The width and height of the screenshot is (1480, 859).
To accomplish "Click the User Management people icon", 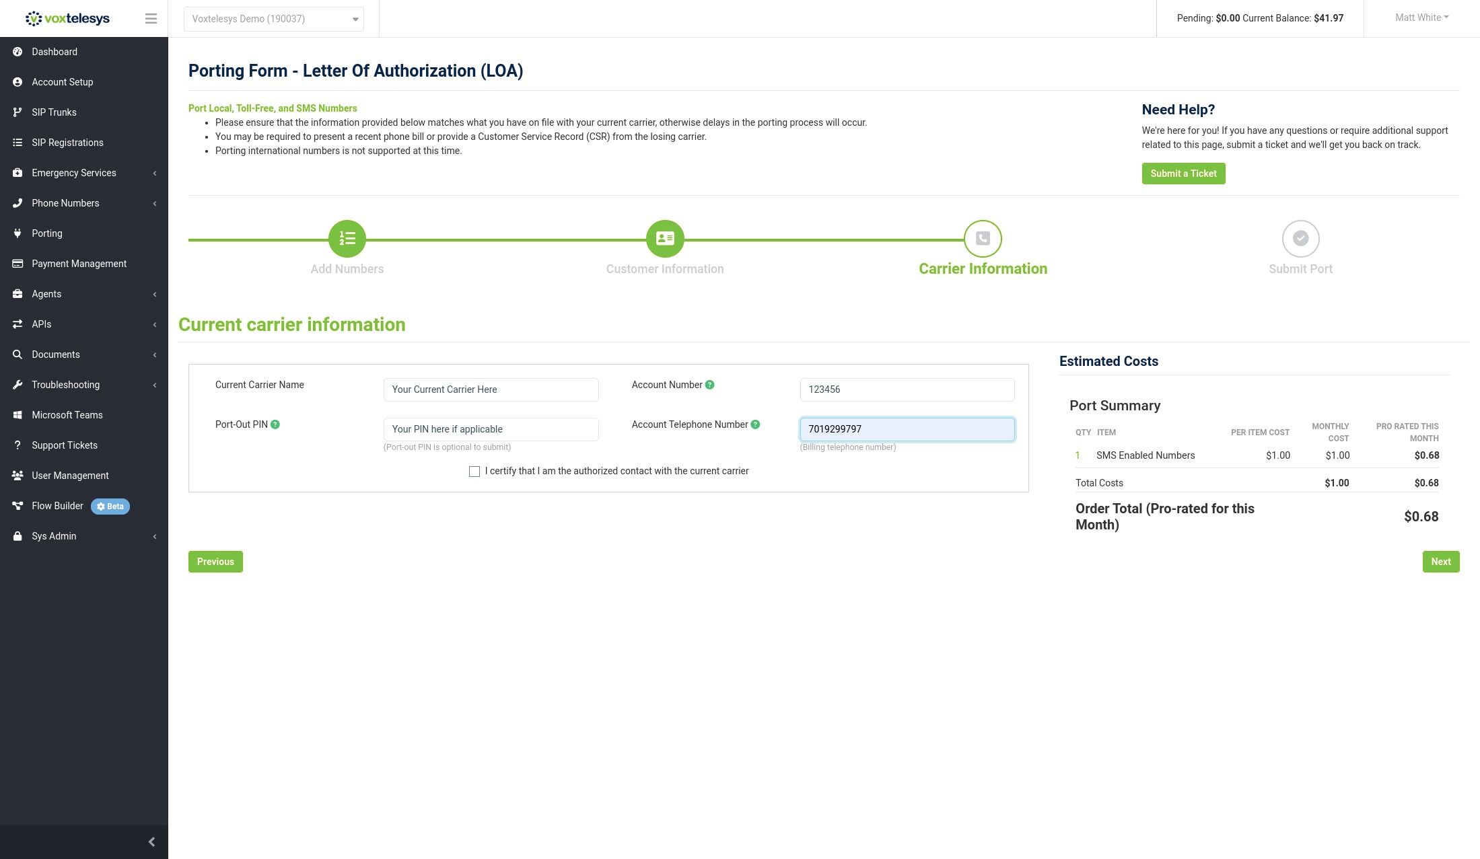I will (17, 476).
